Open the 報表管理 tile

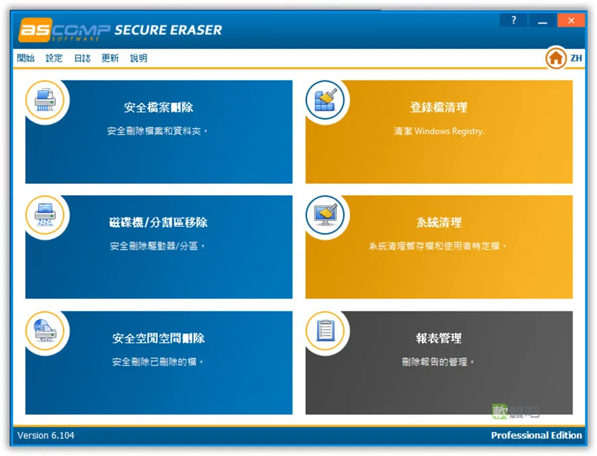pos(439,362)
